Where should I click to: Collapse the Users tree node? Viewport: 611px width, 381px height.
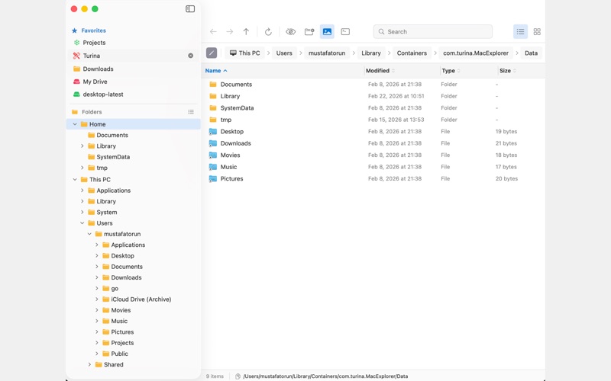pos(82,223)
